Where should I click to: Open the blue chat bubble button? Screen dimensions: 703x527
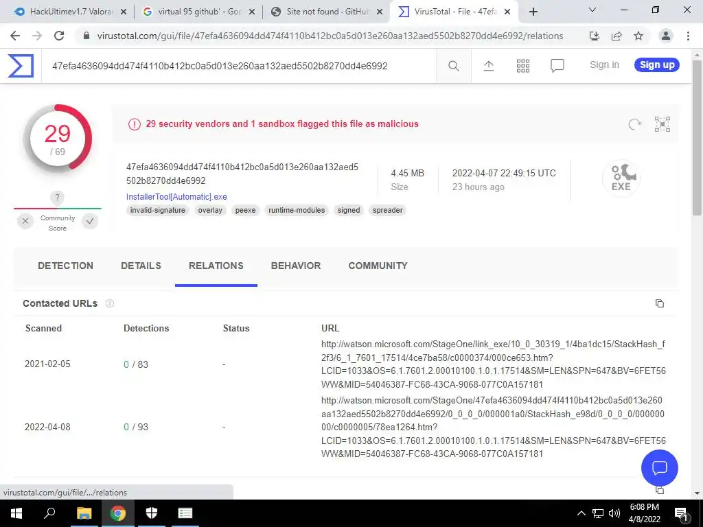pos(660,468)
